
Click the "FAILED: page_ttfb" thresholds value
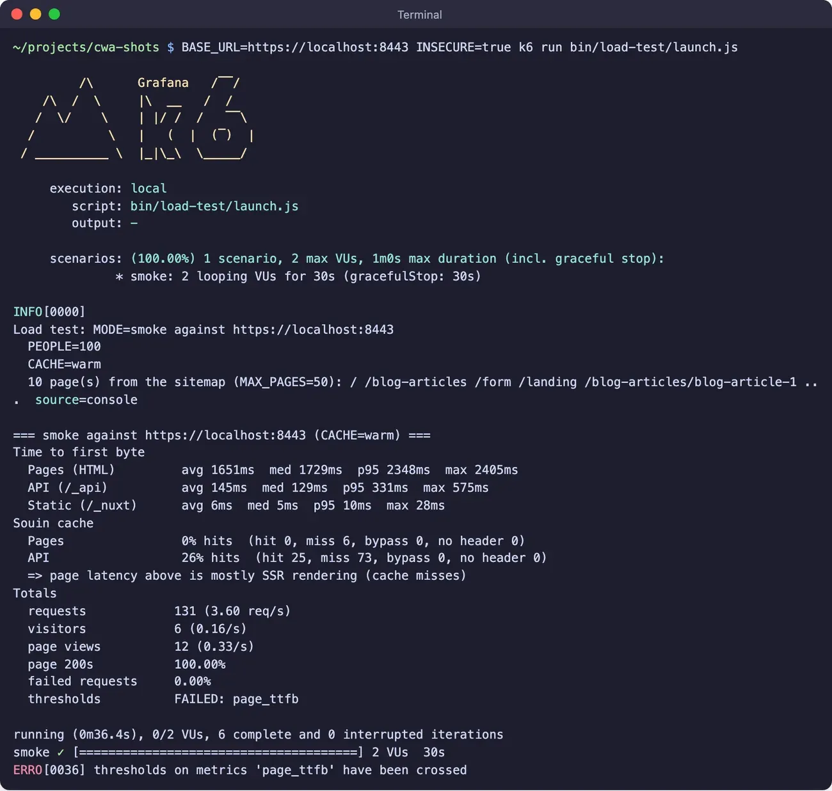pos(236,699)
